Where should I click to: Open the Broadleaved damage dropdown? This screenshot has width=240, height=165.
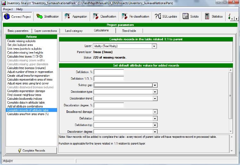(x=155, y=112)
